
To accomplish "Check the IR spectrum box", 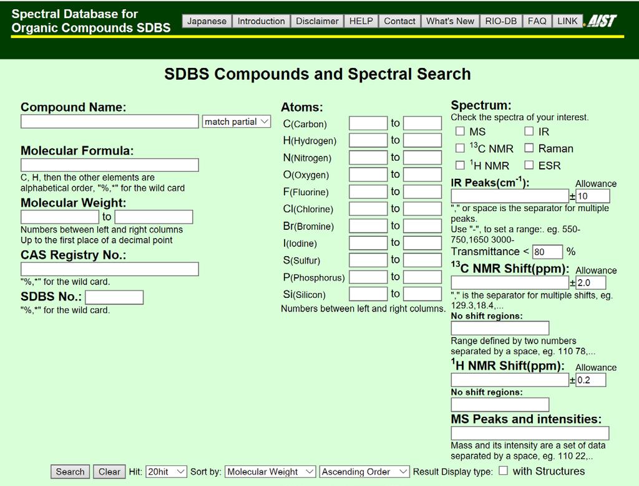I will pos(529,131).
